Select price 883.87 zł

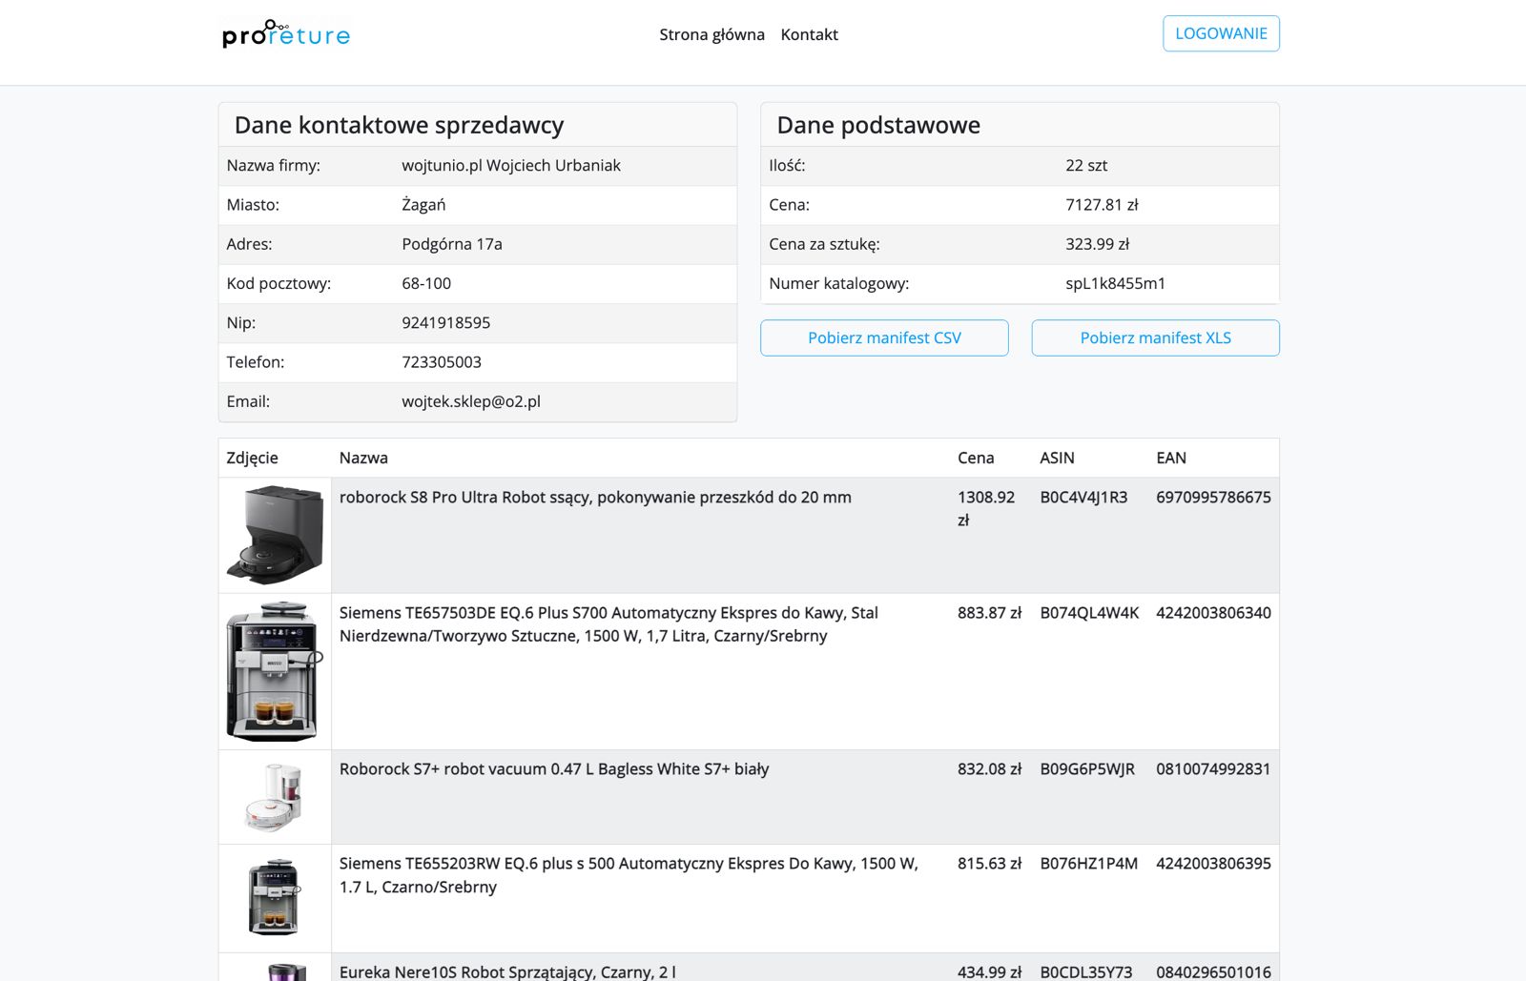[989, 612]
